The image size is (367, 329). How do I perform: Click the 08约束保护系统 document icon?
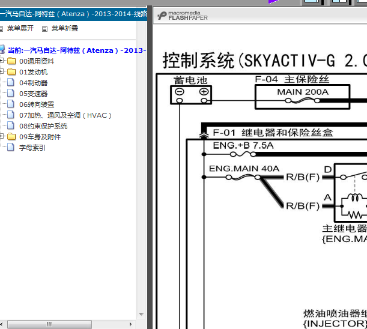click(11, 125)
